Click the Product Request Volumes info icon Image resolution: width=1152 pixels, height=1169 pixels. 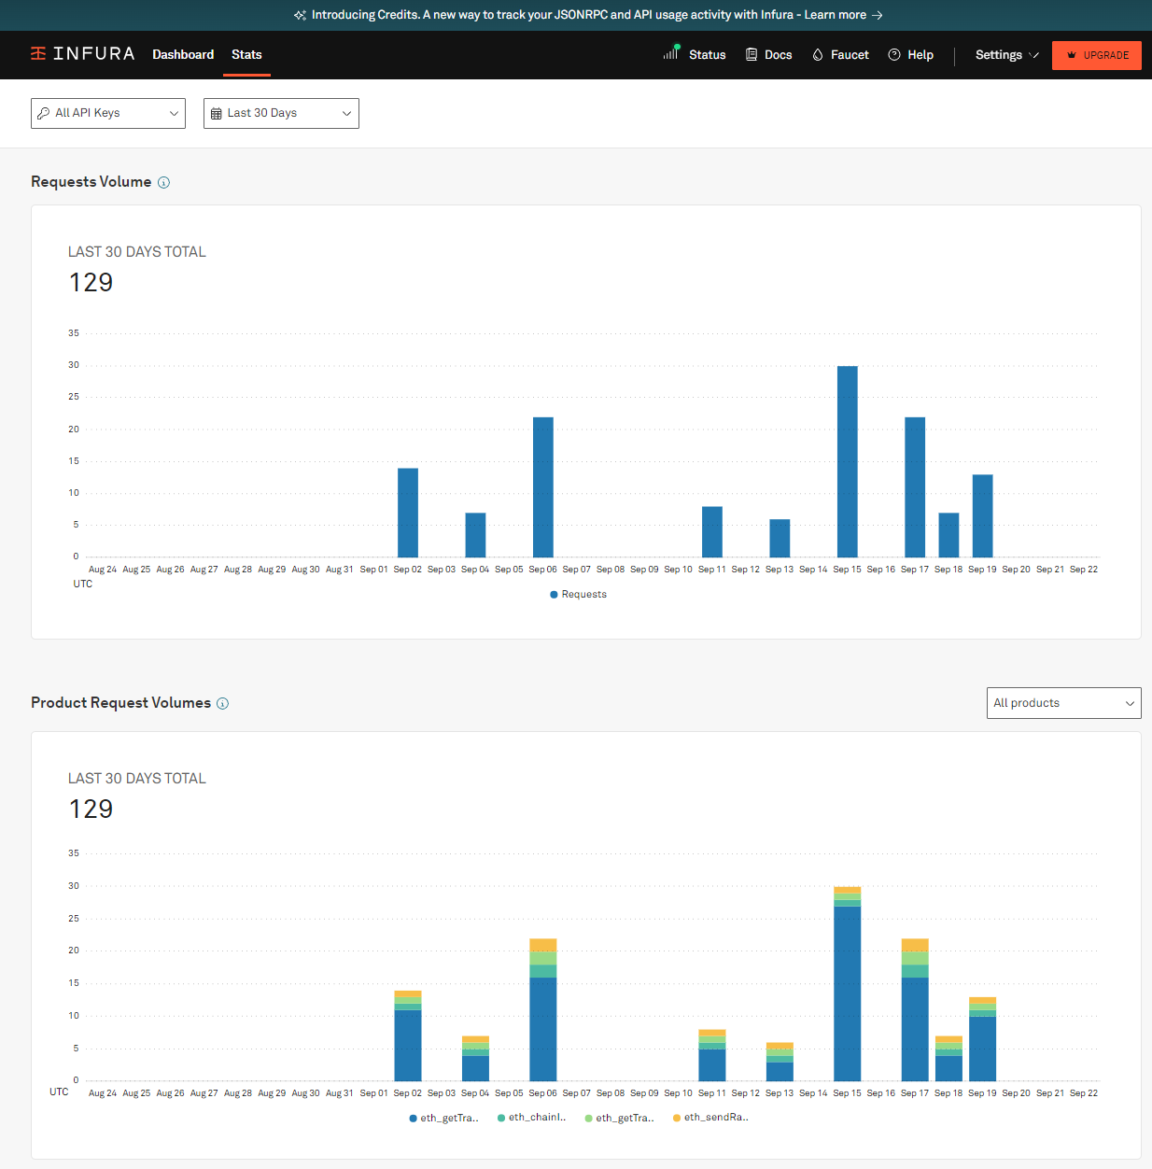pyautogui.click(x=222, y=703)
